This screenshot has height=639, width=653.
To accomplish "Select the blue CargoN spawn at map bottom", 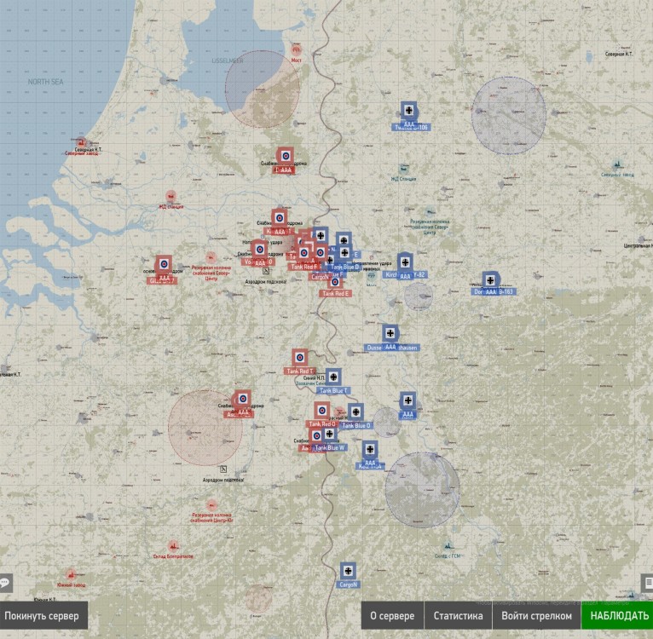I will pos(348,571).
